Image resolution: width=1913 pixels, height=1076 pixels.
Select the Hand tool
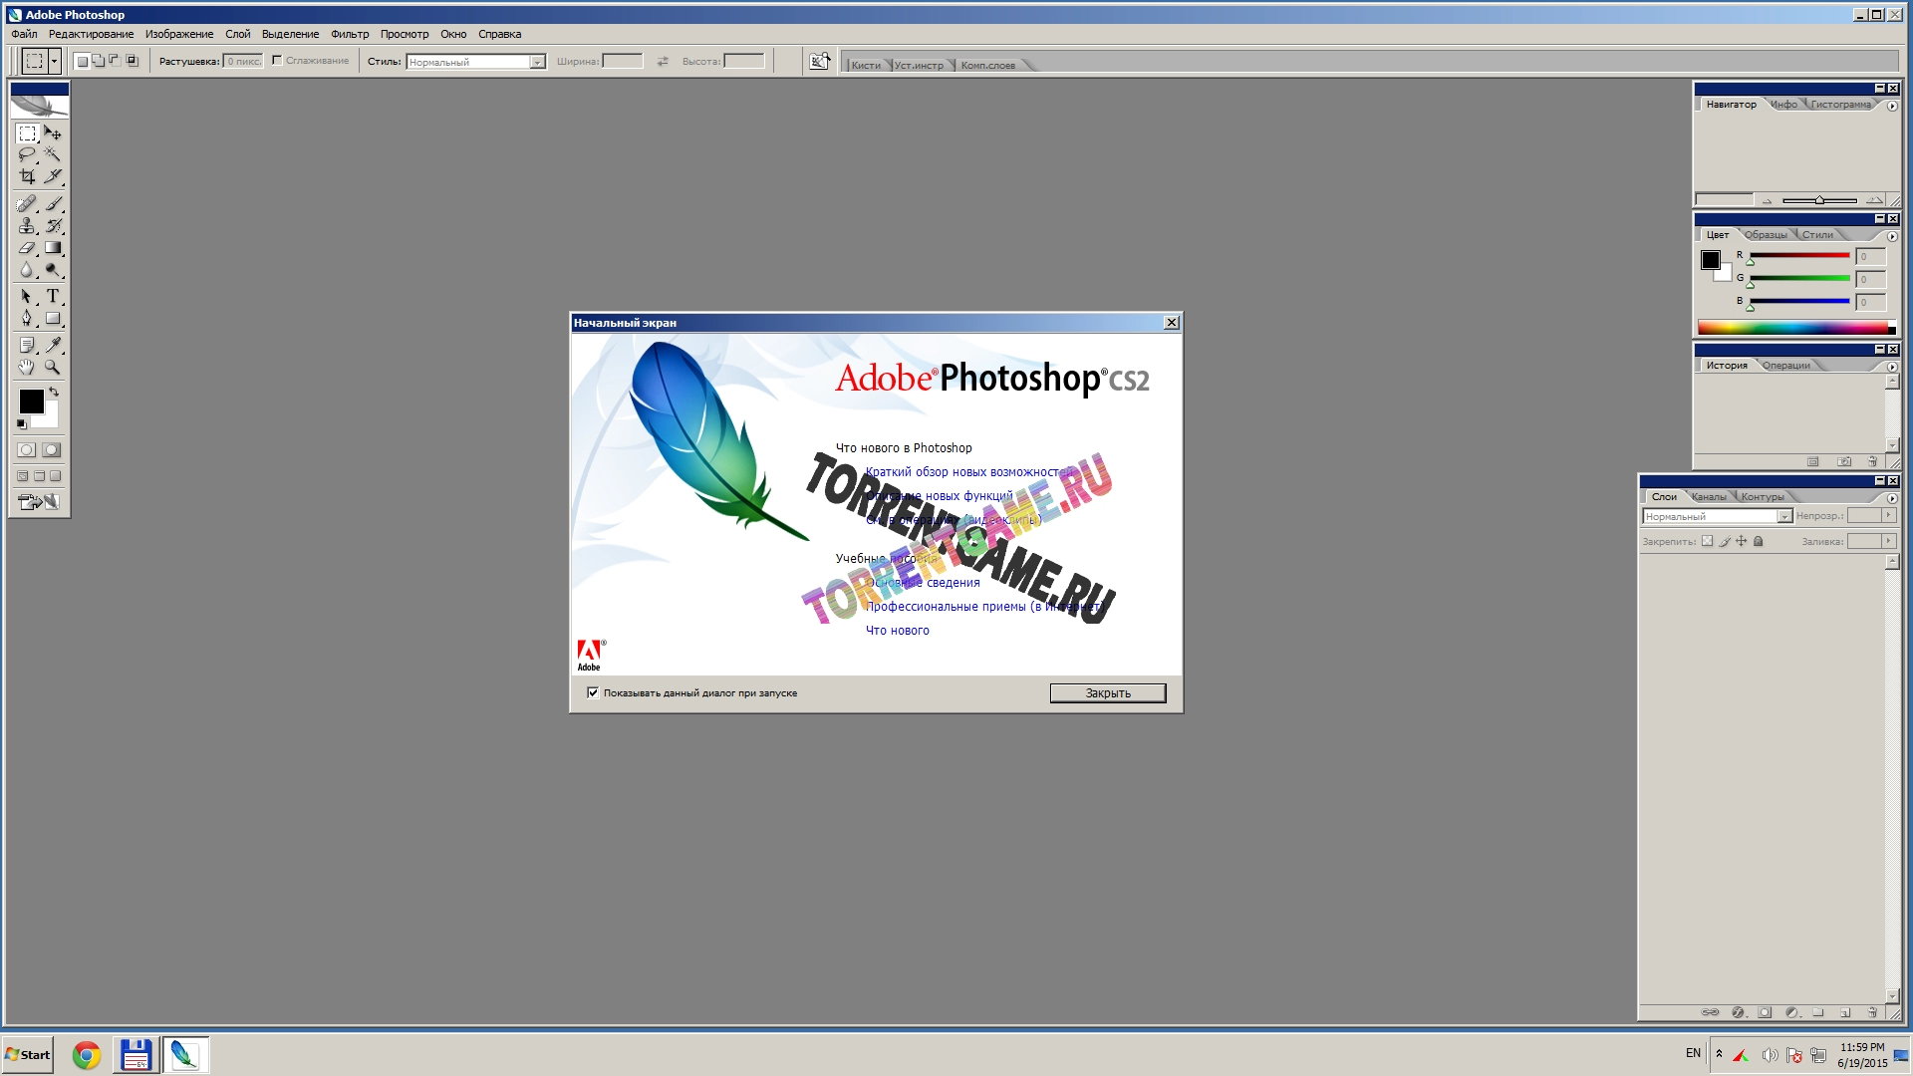click(x=27, y=368)
